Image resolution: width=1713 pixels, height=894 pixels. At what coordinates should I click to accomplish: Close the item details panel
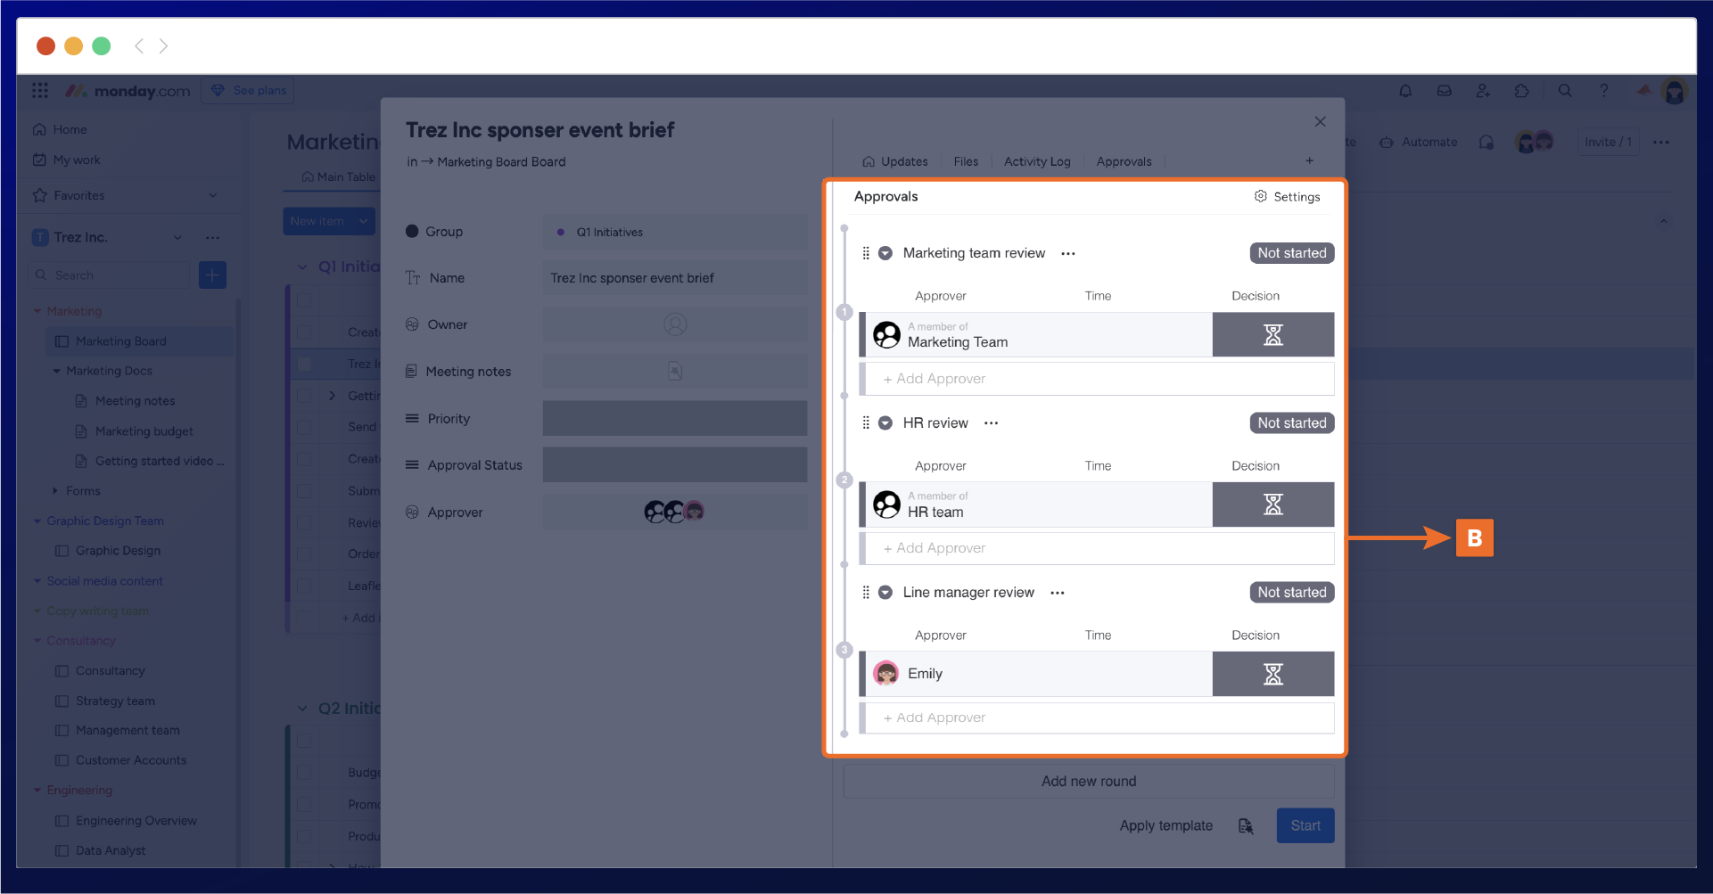click(x=1320, y=122)
